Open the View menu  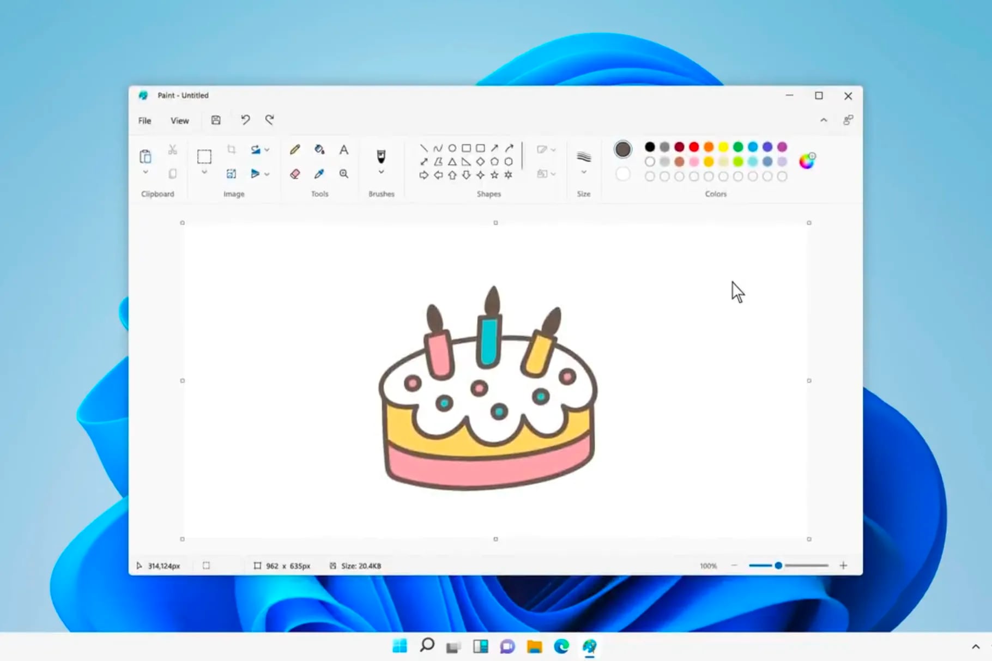(x=179, y=120)
